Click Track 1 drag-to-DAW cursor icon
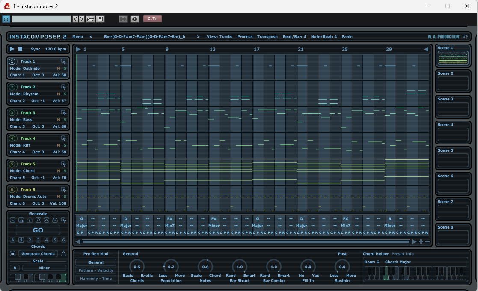478x291 pixels. pyautogui.click(x=63, y=62)
